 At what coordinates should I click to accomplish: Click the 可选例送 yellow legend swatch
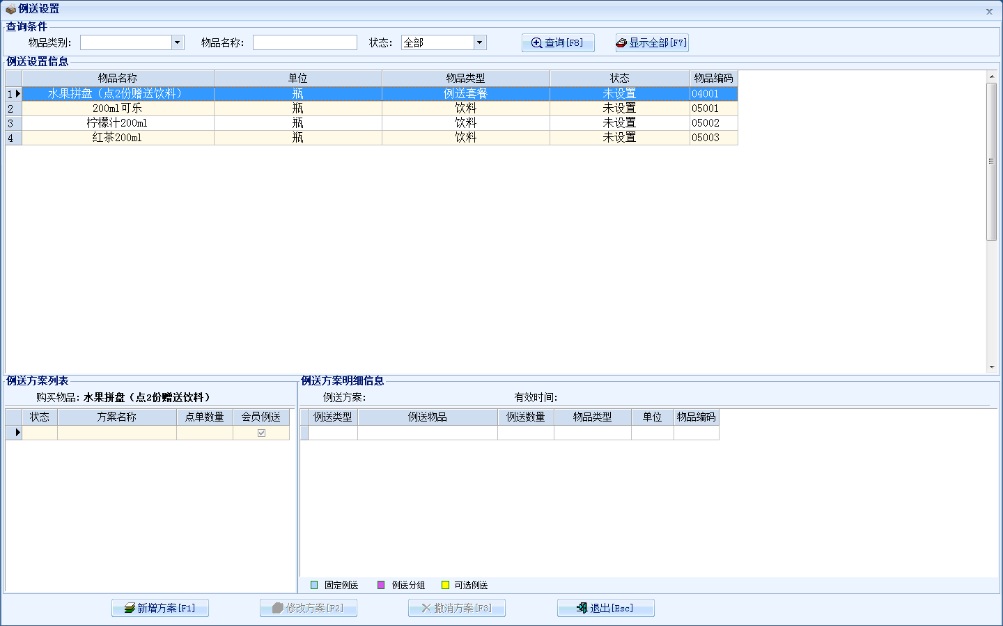click(x=445, y=585)
